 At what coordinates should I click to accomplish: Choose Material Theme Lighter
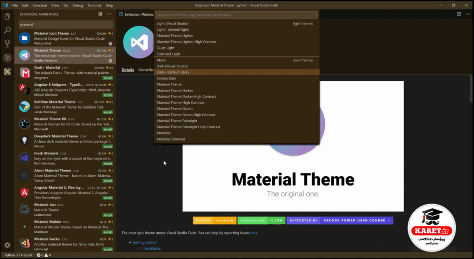pyautogui.click(x=237, y=36)
